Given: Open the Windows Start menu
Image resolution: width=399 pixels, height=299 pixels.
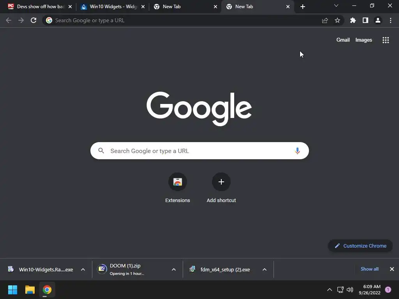Looking at the screenshot, I should (x=12, y=290).
